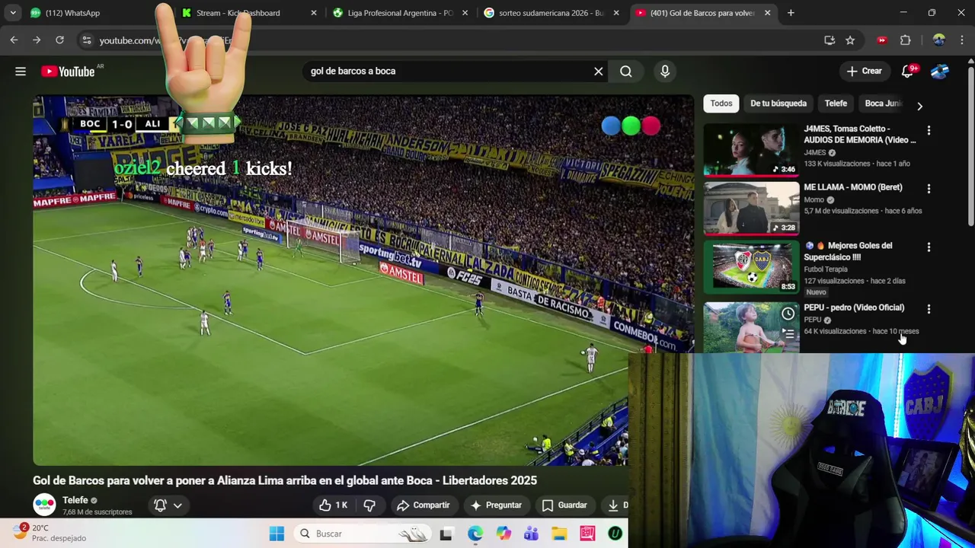The height and width of the screenshot is (548, 975).
Task: Run search with the magnifier button
Action: coord(626,72)
